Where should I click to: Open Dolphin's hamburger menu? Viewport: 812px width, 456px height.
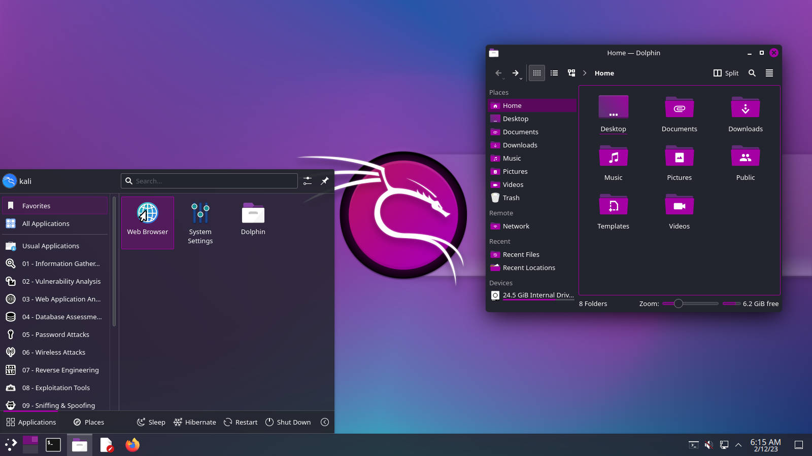(x=769, y=73)
